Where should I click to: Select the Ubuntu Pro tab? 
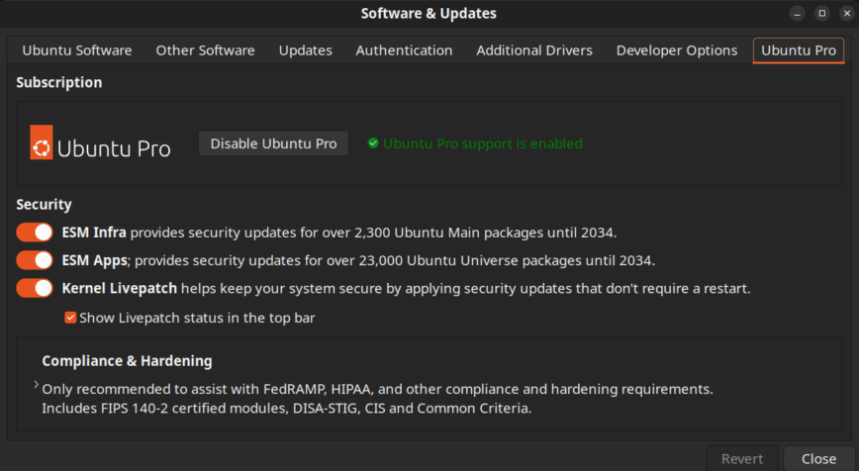point(798,50)
